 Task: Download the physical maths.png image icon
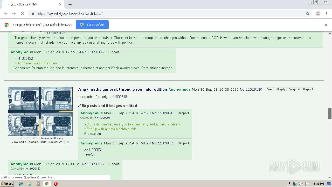[x=68, y=142]
